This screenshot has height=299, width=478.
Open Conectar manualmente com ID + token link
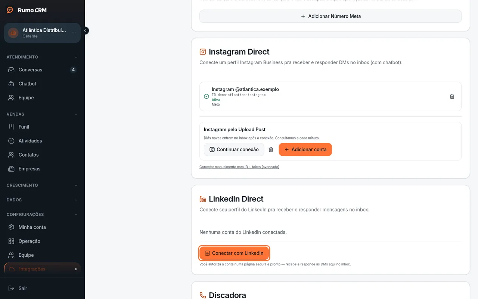point(239,167)
